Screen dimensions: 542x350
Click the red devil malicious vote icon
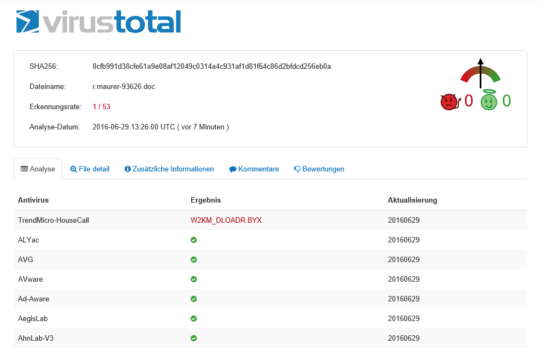(x=450, y=102)
